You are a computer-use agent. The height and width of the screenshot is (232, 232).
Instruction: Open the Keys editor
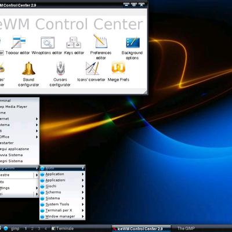(74, 42)
